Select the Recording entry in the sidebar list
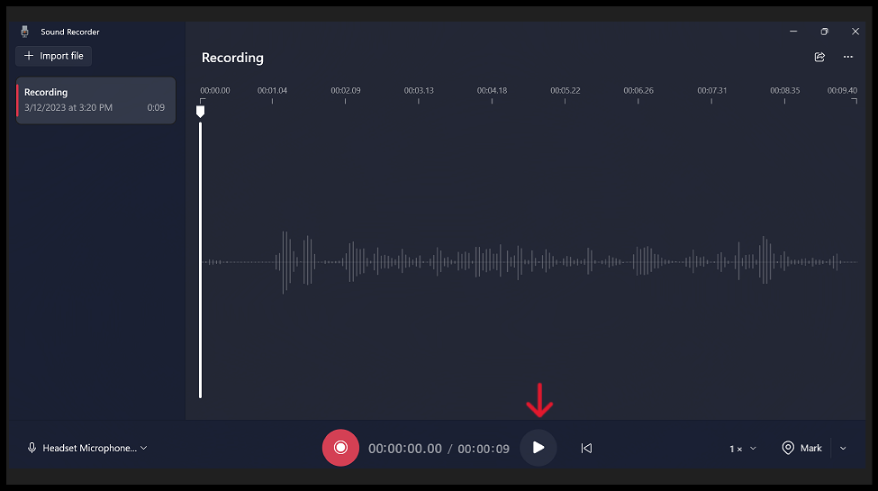The height and width of the screenshot is (491, 878). (x=95, y=100)
